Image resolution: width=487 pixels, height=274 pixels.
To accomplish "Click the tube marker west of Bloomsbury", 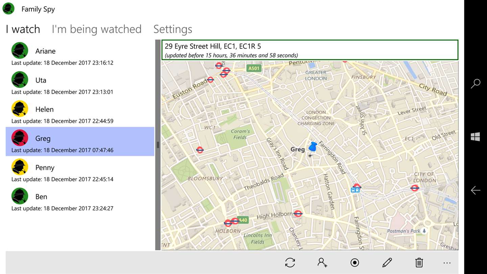I will tap(200, 150).
